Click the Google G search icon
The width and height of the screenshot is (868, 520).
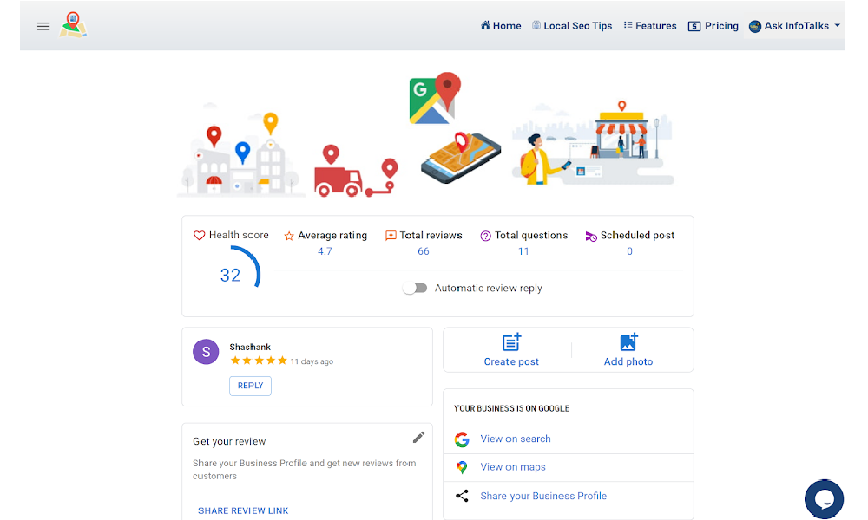(462, 439)
